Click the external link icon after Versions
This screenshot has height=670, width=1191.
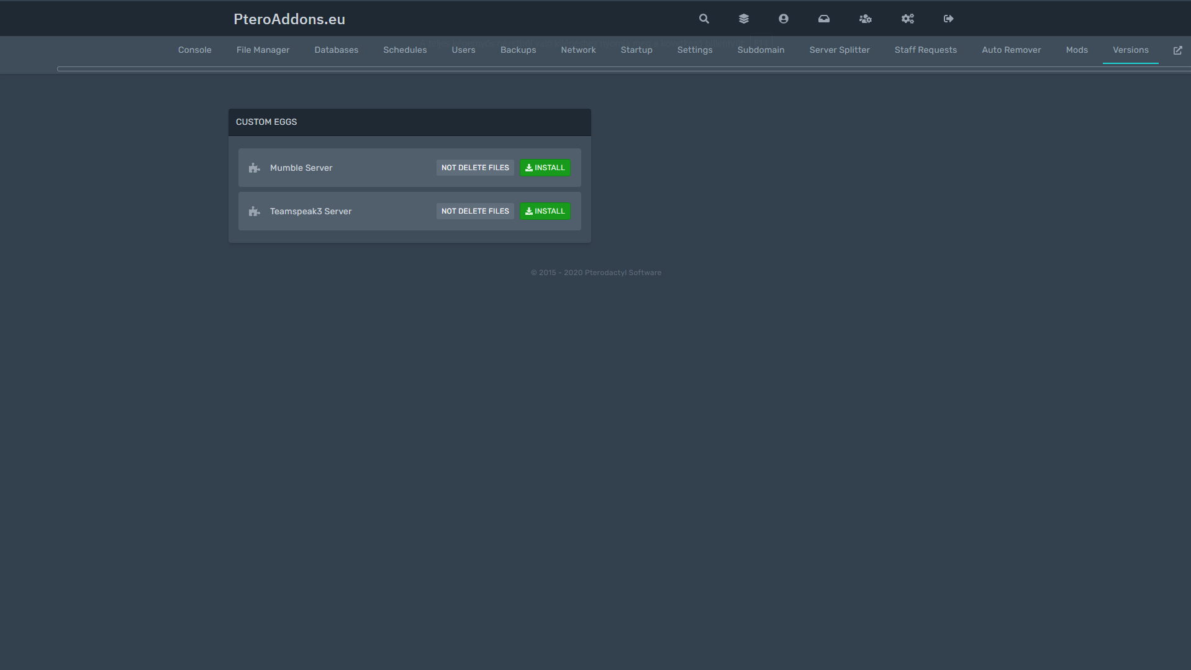1177,50
